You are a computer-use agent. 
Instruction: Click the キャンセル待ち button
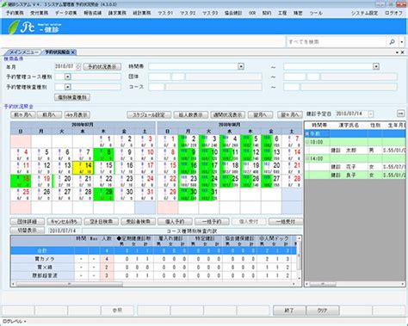point(65,221)
